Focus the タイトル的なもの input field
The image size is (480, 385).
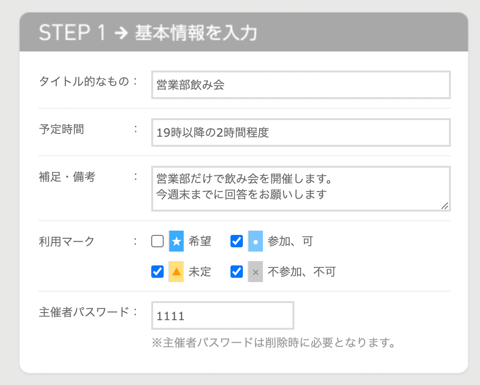coord(301,85)
